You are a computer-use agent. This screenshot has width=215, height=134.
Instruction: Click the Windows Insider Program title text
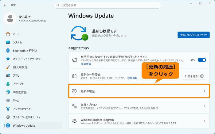97,120
